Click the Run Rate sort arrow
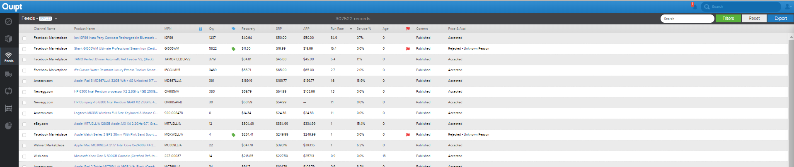This screenshot has width=794, height=167. pos(351,29)
